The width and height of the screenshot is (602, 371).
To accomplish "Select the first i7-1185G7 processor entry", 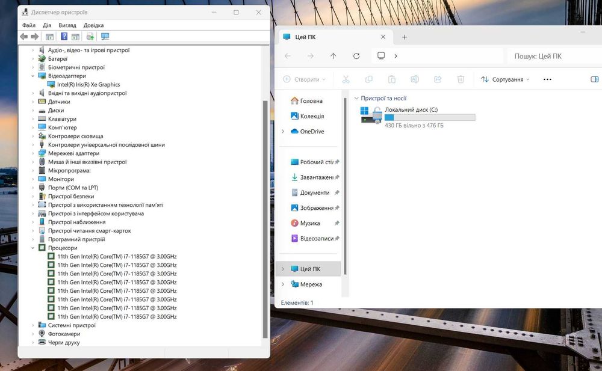I will pos(117,256).
